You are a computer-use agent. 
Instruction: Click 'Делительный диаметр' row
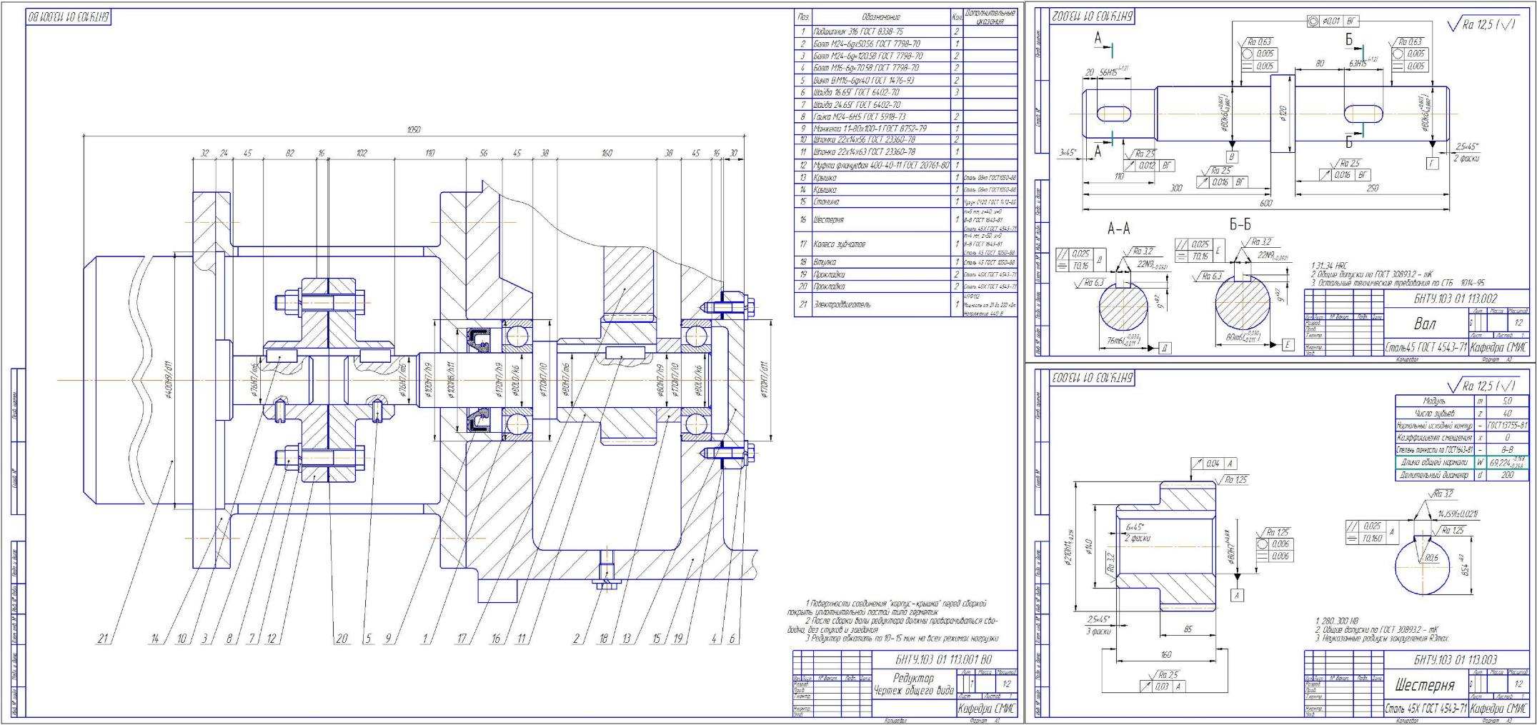click(x=1461, y=474)
